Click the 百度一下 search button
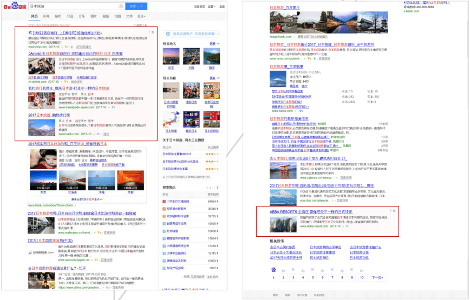Viewport: 470px width, 300px height. 136,6
